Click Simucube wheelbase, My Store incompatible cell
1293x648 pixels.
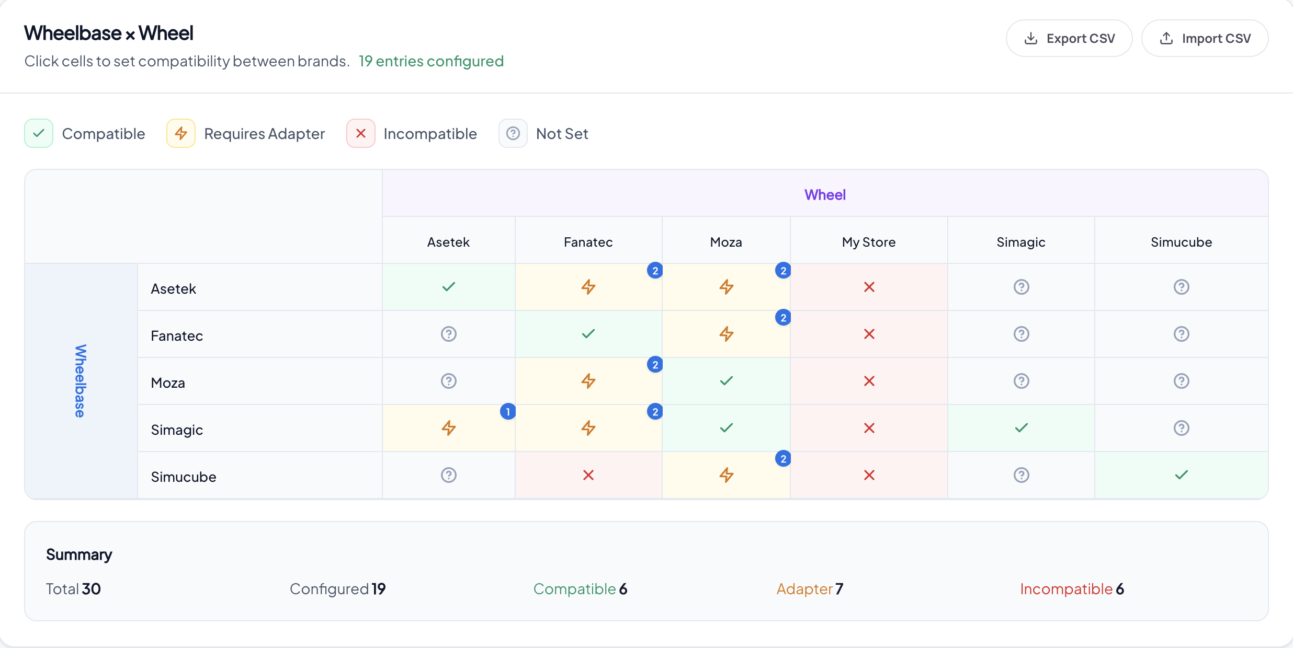(x=869, y=475)
